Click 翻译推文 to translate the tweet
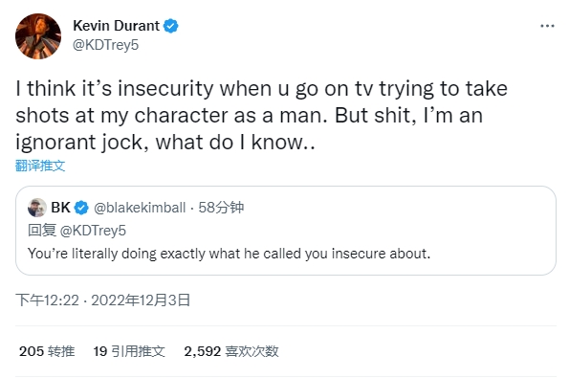569x378 pixels. 40,166
